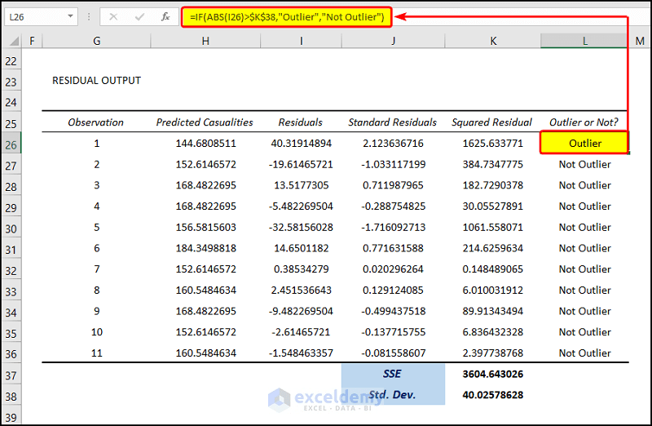Click the Residuals header cell
The height and width of the screenshot is (426, 652).
(x=300, y=122)
